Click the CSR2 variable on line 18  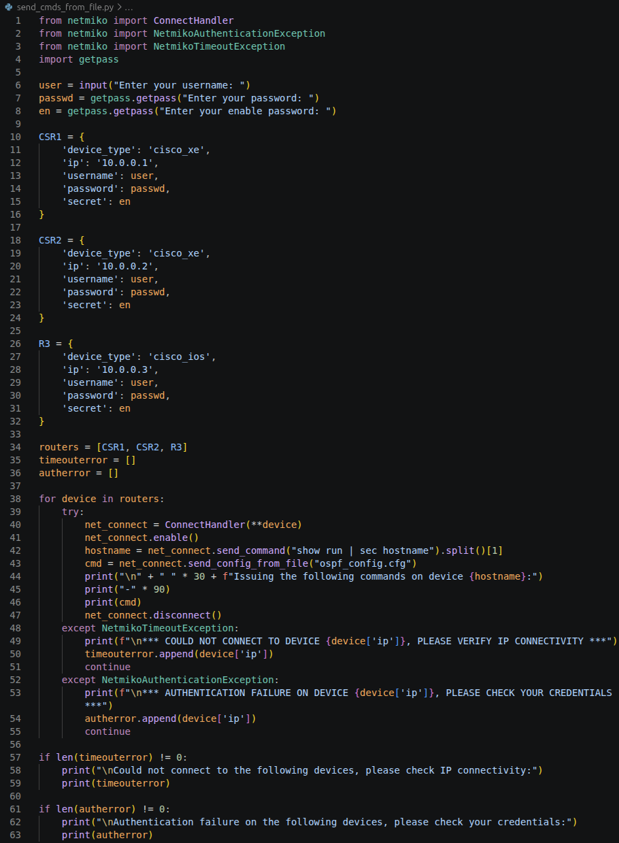[50, 240]
